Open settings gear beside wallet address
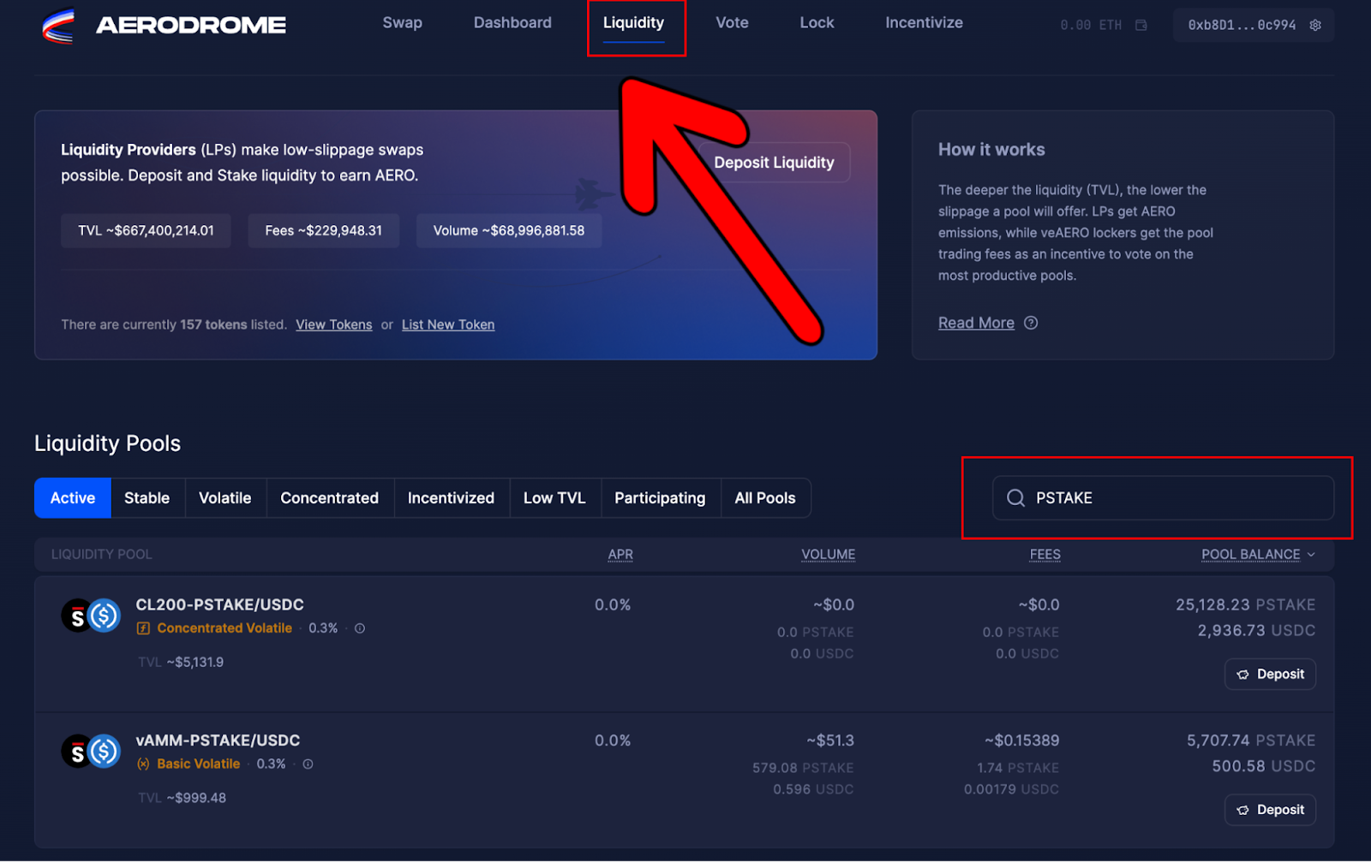The width and height of the screenshot is (1371, 862). pyautogui.click(x=1315, y=25)
